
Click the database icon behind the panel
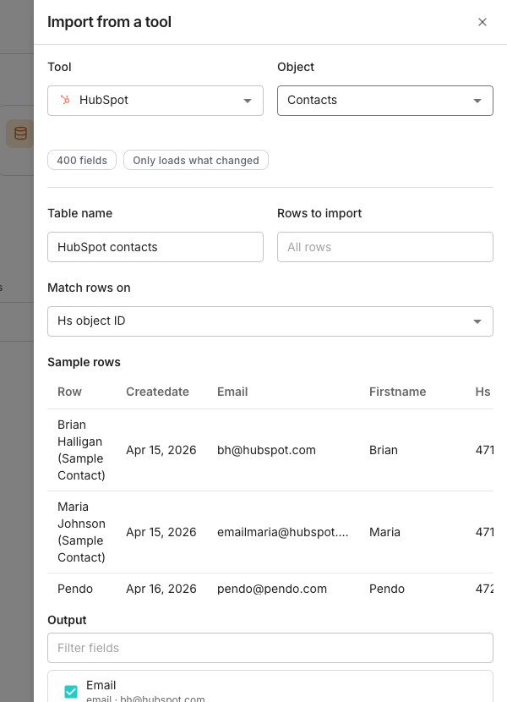(x=20, y=134)
